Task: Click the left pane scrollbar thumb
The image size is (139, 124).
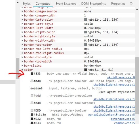Action: (18, 69)
